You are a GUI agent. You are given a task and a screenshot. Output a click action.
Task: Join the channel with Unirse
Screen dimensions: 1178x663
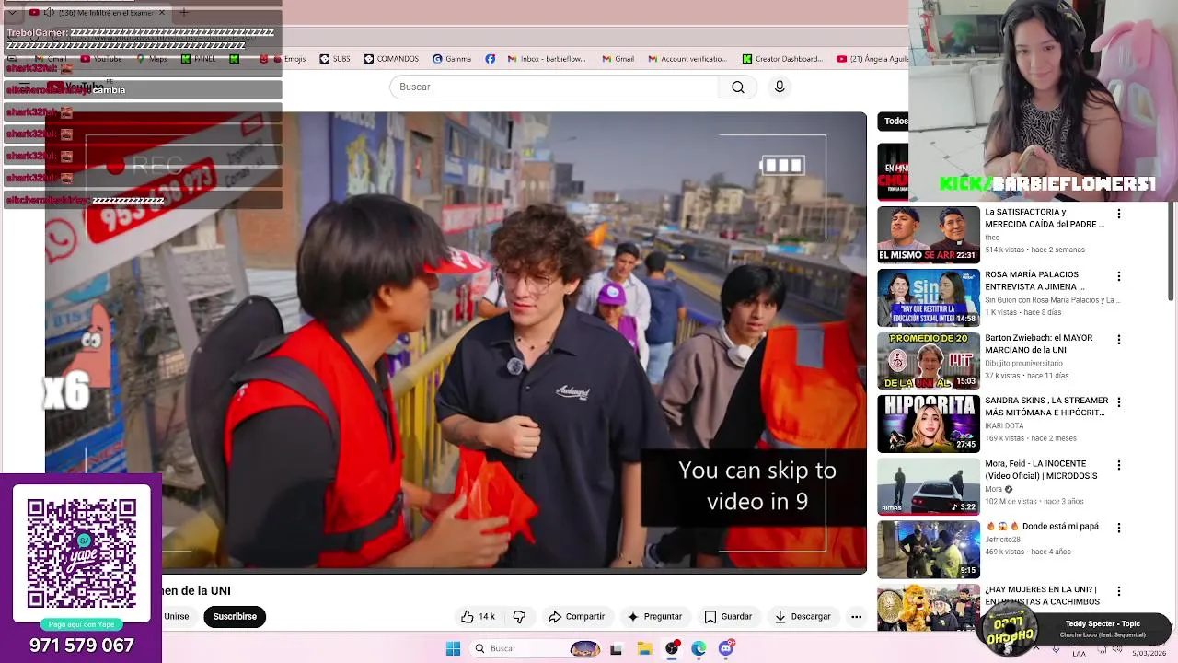point(177,617)
